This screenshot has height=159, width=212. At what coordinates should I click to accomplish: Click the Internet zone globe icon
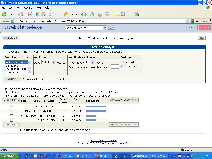182,150
